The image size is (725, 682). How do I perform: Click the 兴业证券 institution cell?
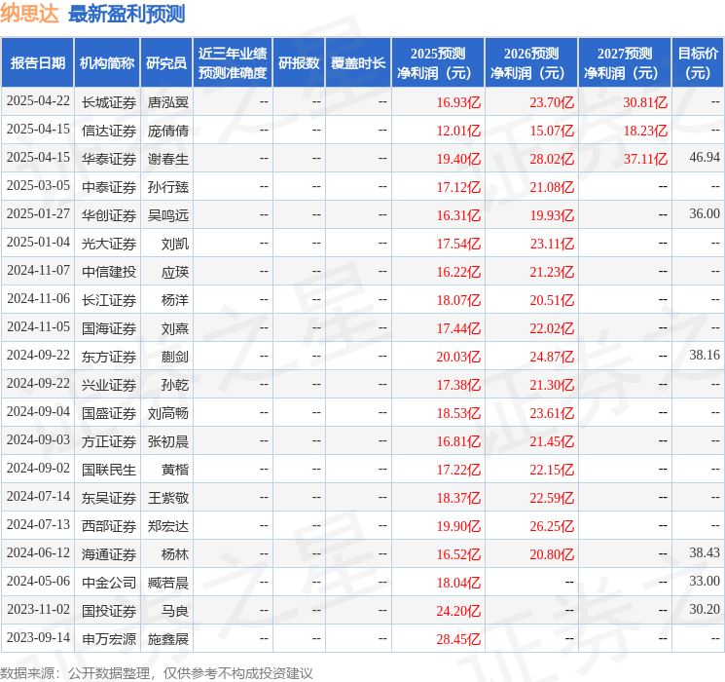109,385
